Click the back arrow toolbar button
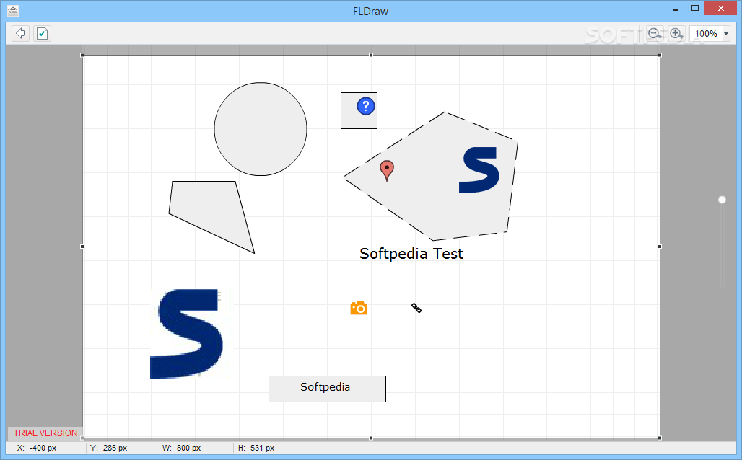Image resolution: width=742 pixels, height=460 pixels. (20, 34)
